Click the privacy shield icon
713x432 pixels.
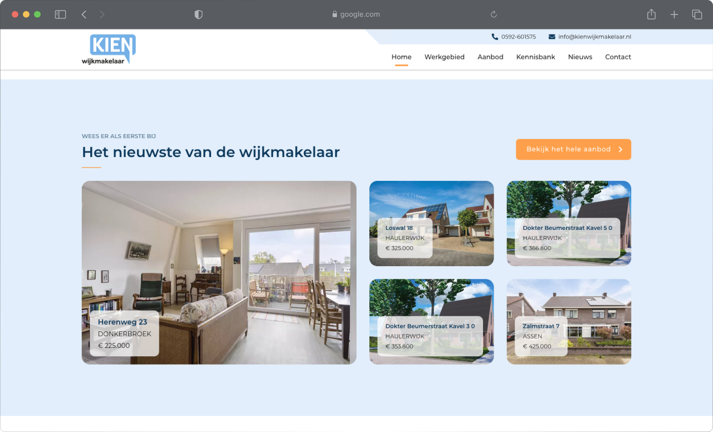click(x=198, y=14)
